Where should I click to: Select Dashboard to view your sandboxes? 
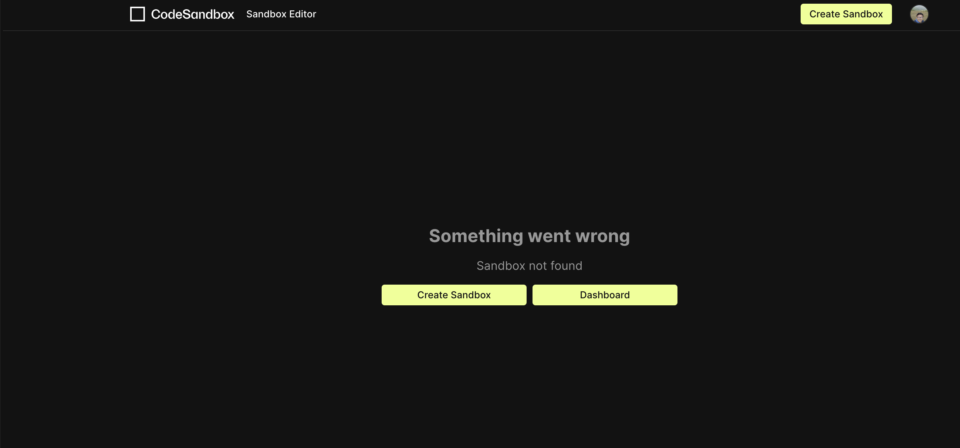(604, 295)
